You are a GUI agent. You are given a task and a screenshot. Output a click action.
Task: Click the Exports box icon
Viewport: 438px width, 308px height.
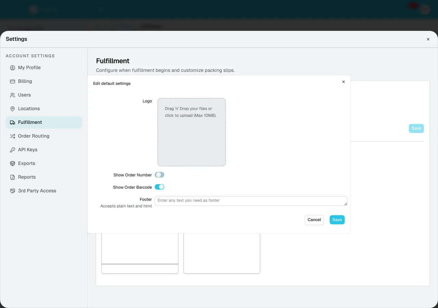(x=12, y=163)
